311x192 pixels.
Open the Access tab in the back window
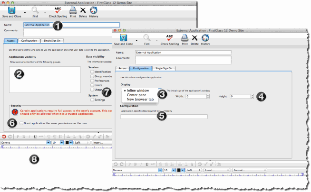tap(10, 41)
